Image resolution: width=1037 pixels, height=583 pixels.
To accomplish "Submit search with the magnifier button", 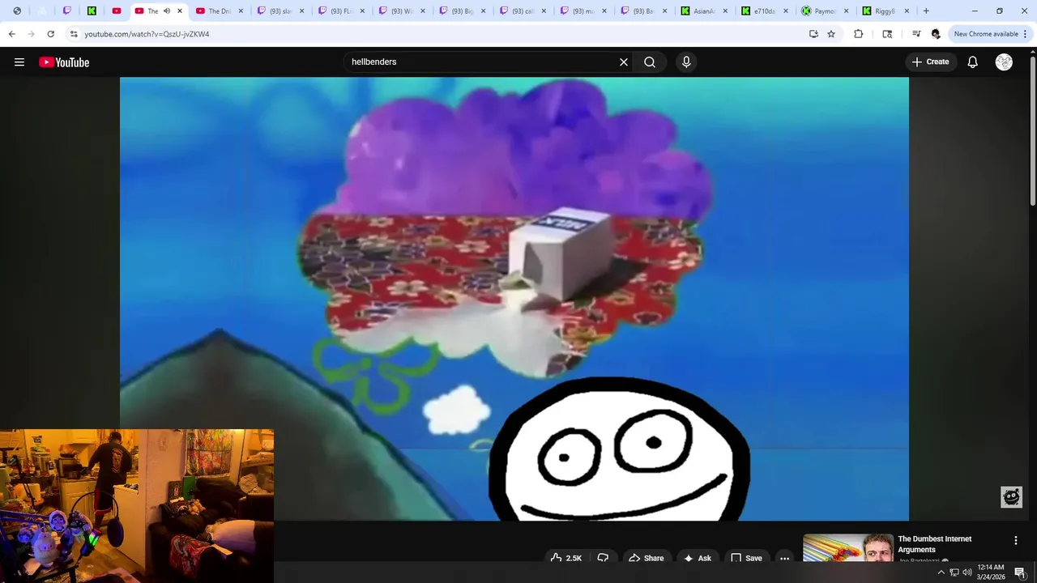I will coord(650,62).
